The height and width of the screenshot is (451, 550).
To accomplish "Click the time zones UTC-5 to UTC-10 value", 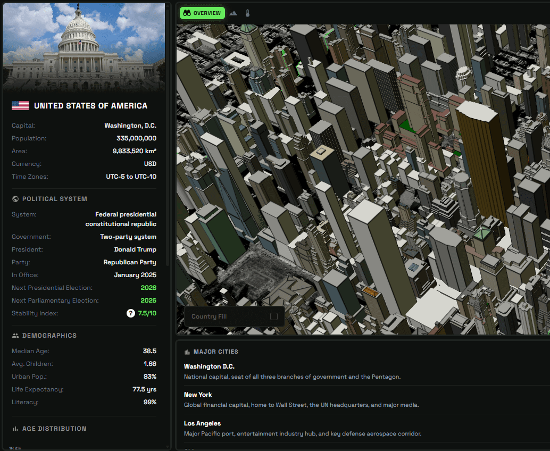I will (x=131, y=177).
